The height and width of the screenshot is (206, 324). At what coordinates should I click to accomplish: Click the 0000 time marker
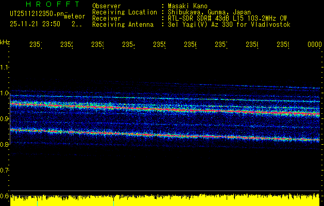click(x=314, y=45)
